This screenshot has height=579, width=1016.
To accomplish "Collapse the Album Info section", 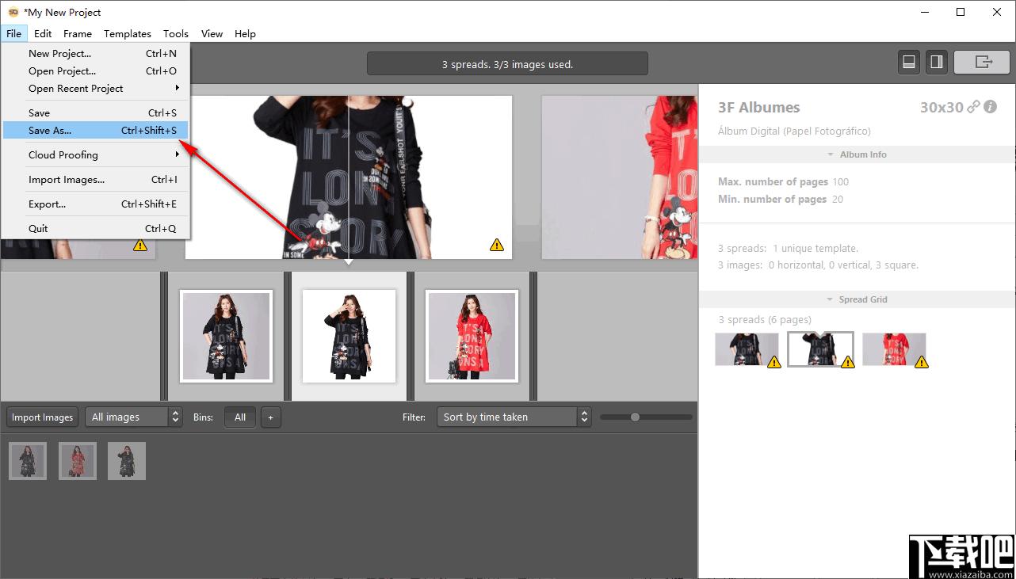I will (x=857, y=154).
